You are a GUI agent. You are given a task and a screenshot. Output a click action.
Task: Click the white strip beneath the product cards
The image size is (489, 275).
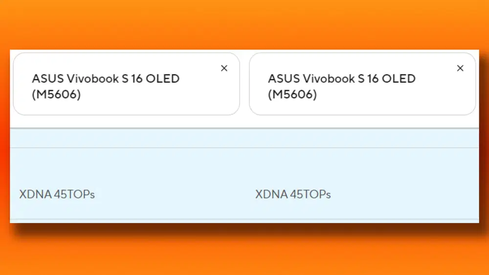click(x=244, y=122)
